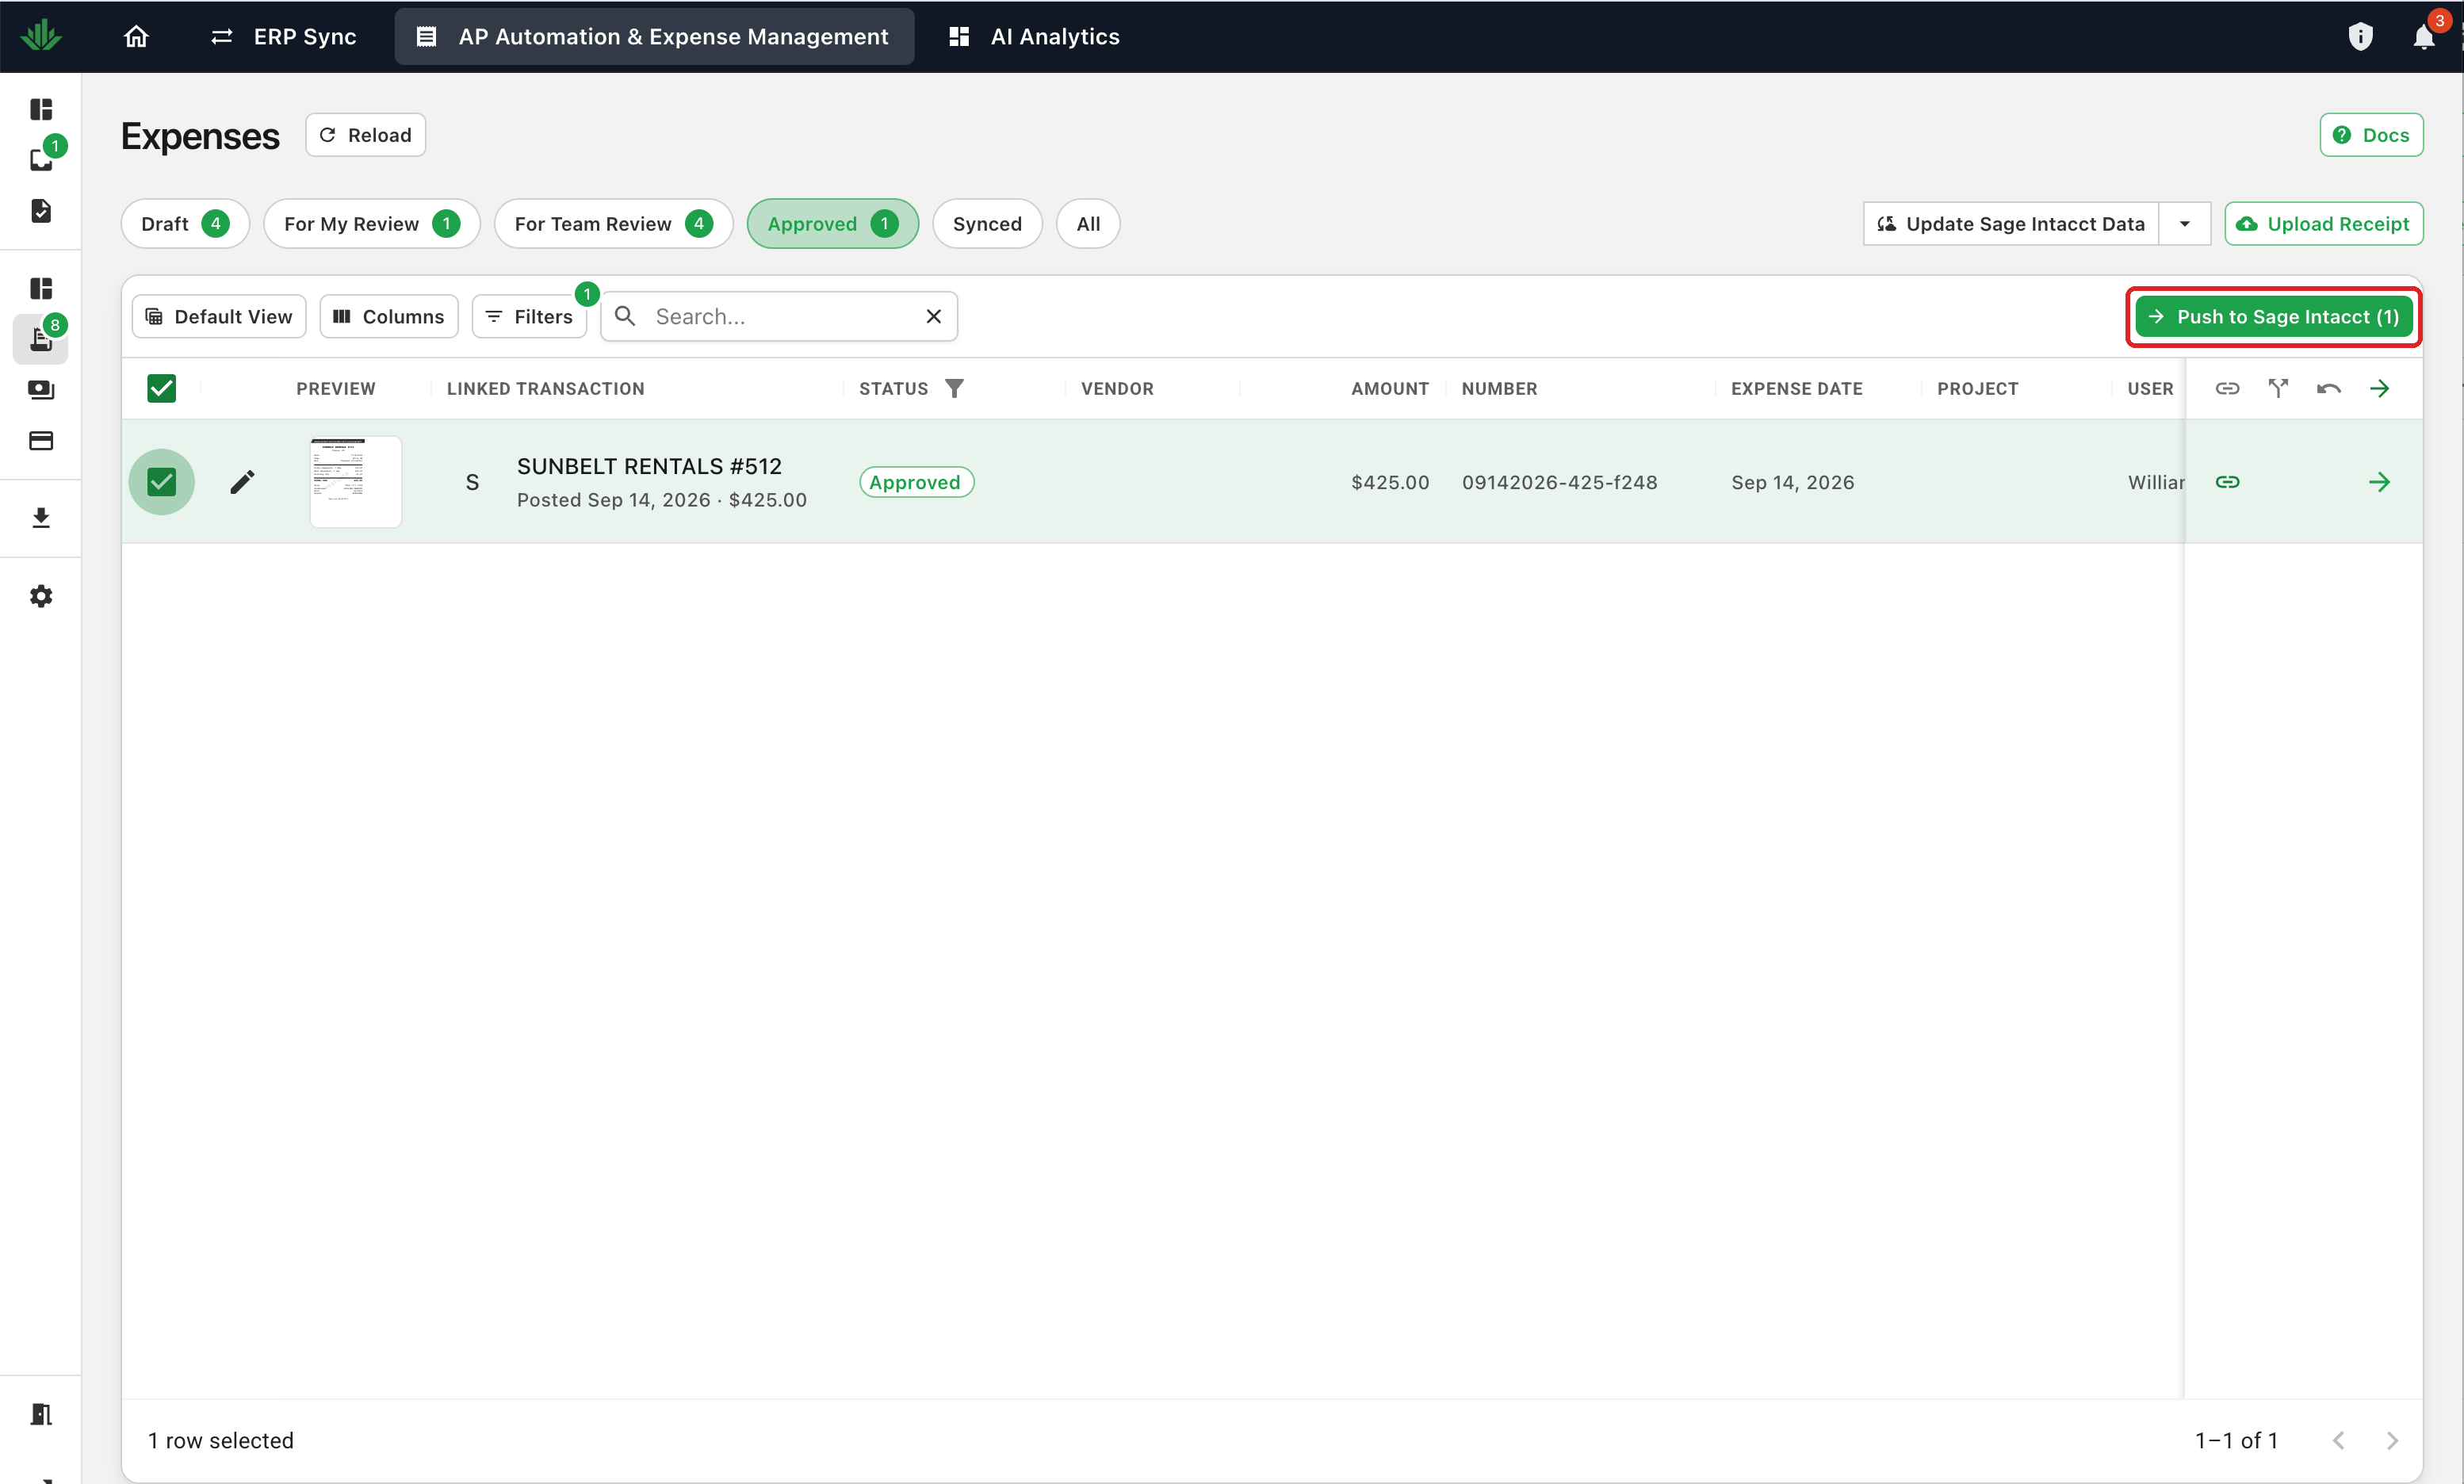Sort by the Amount column header
Viewport: 2464px width, 1484px height.
[1389, 388]
